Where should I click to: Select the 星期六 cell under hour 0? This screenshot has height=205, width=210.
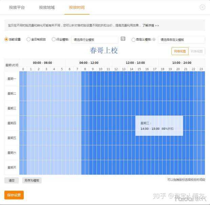coord(23,152)
